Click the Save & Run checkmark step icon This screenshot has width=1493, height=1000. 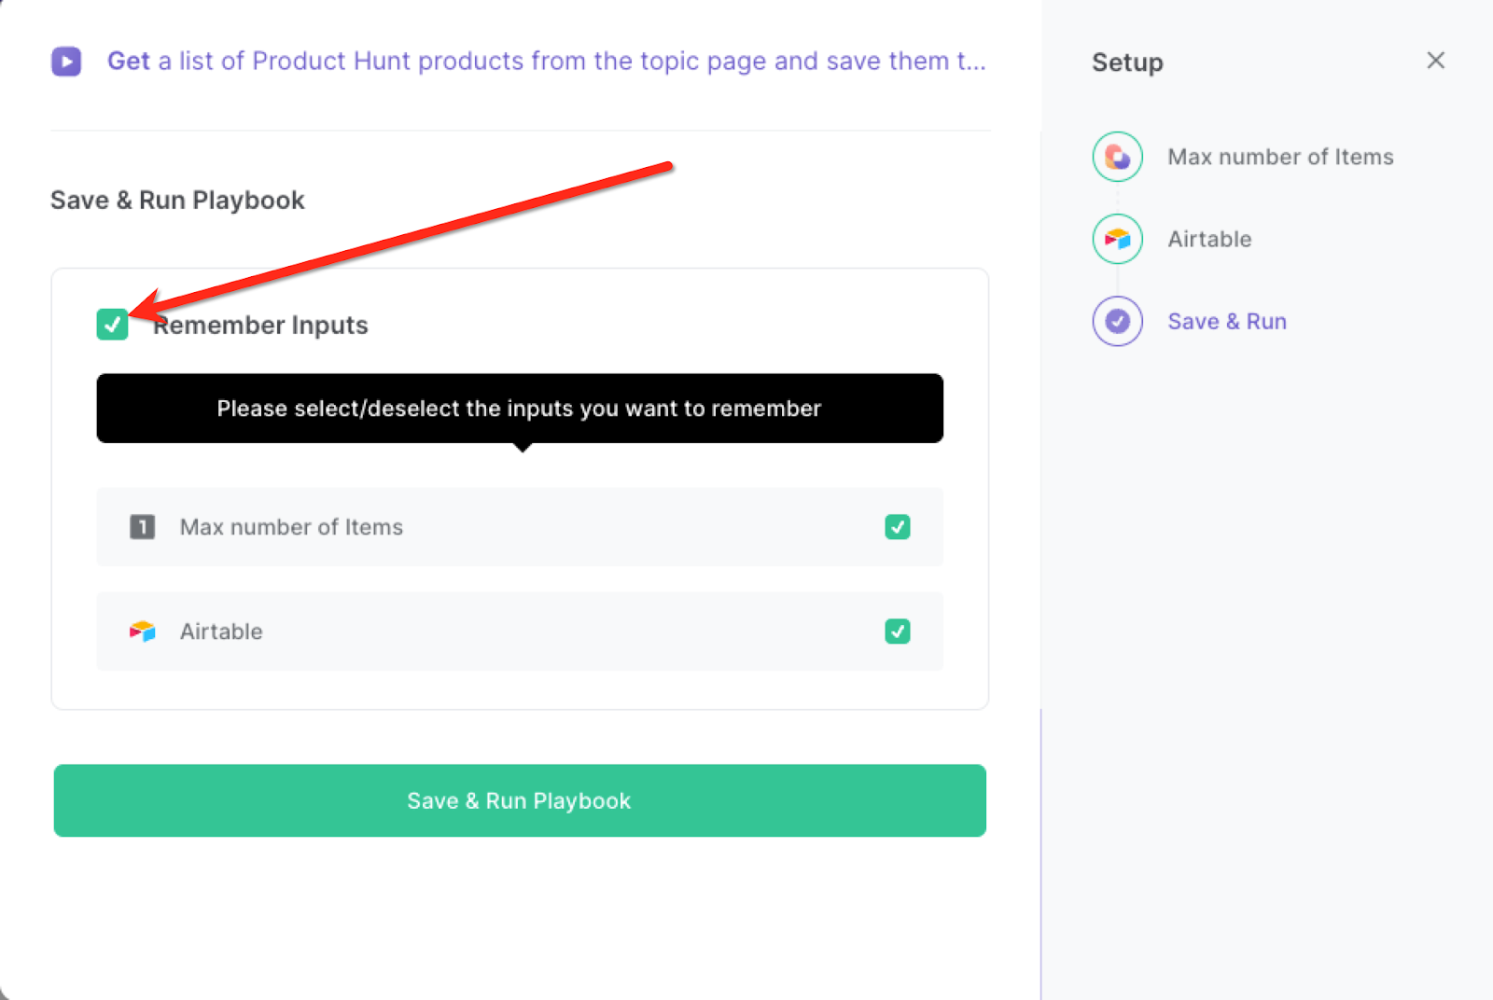(x=1118, y=321)
